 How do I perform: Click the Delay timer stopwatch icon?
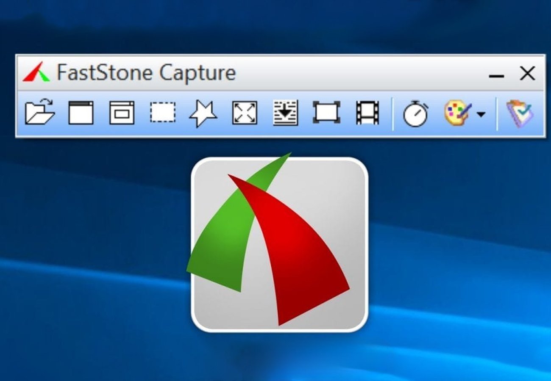(x=415, y=113)
